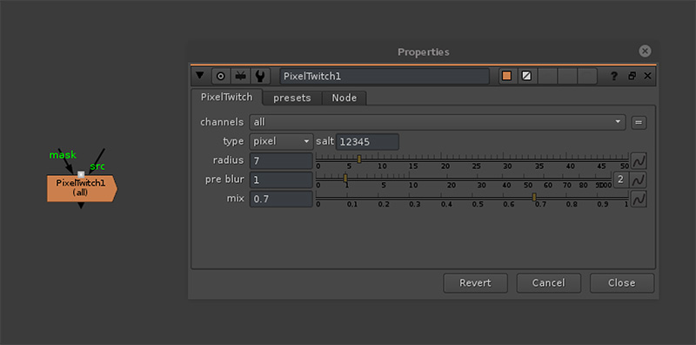Click the pre blur slider handle
The width and height of the screenshot is (696, 345).
[345, 179]
